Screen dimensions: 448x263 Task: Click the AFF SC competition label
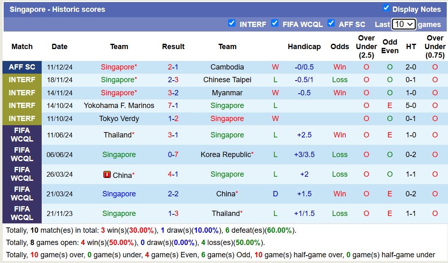coord(22,67)
